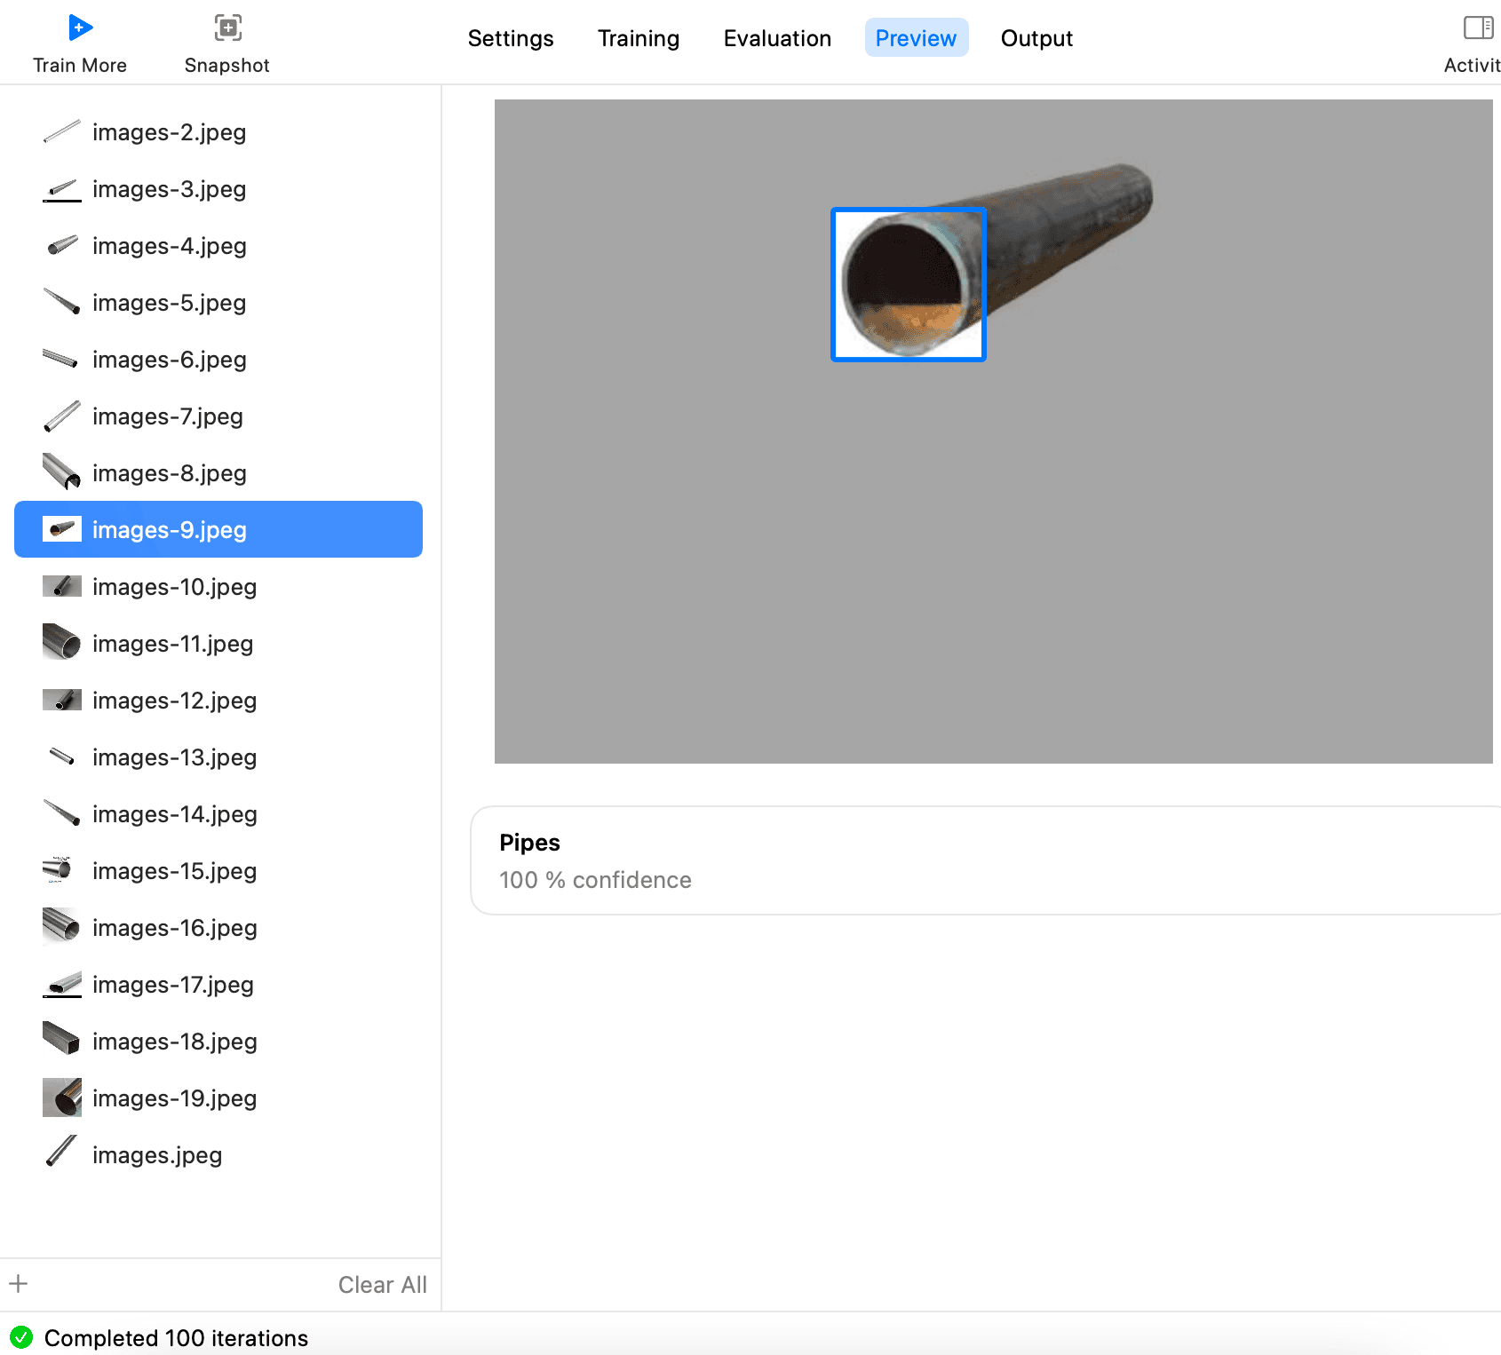Click the Train More play icon
The height and width of the screenshot is (1355, 1501).
pos(80,28)
